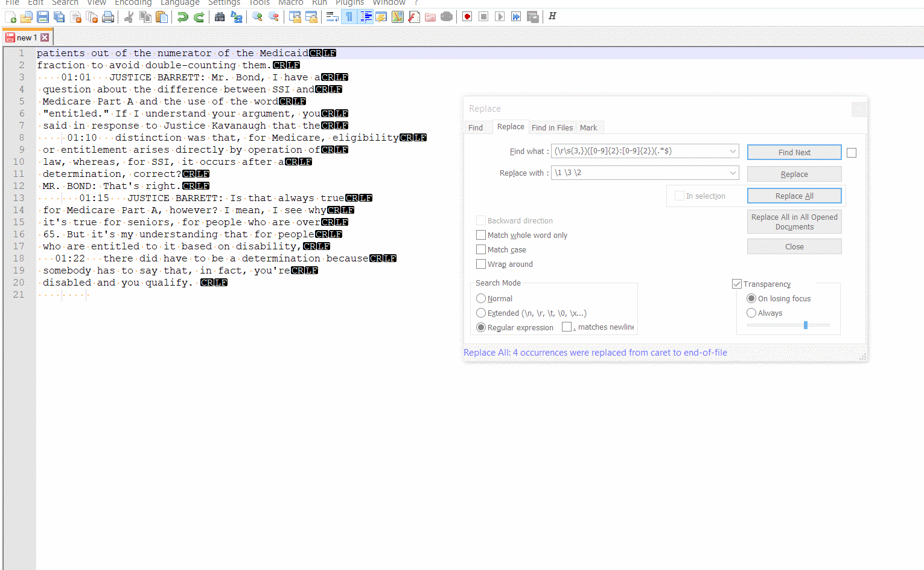Select the Normal search mode radio button

[481, 298]
